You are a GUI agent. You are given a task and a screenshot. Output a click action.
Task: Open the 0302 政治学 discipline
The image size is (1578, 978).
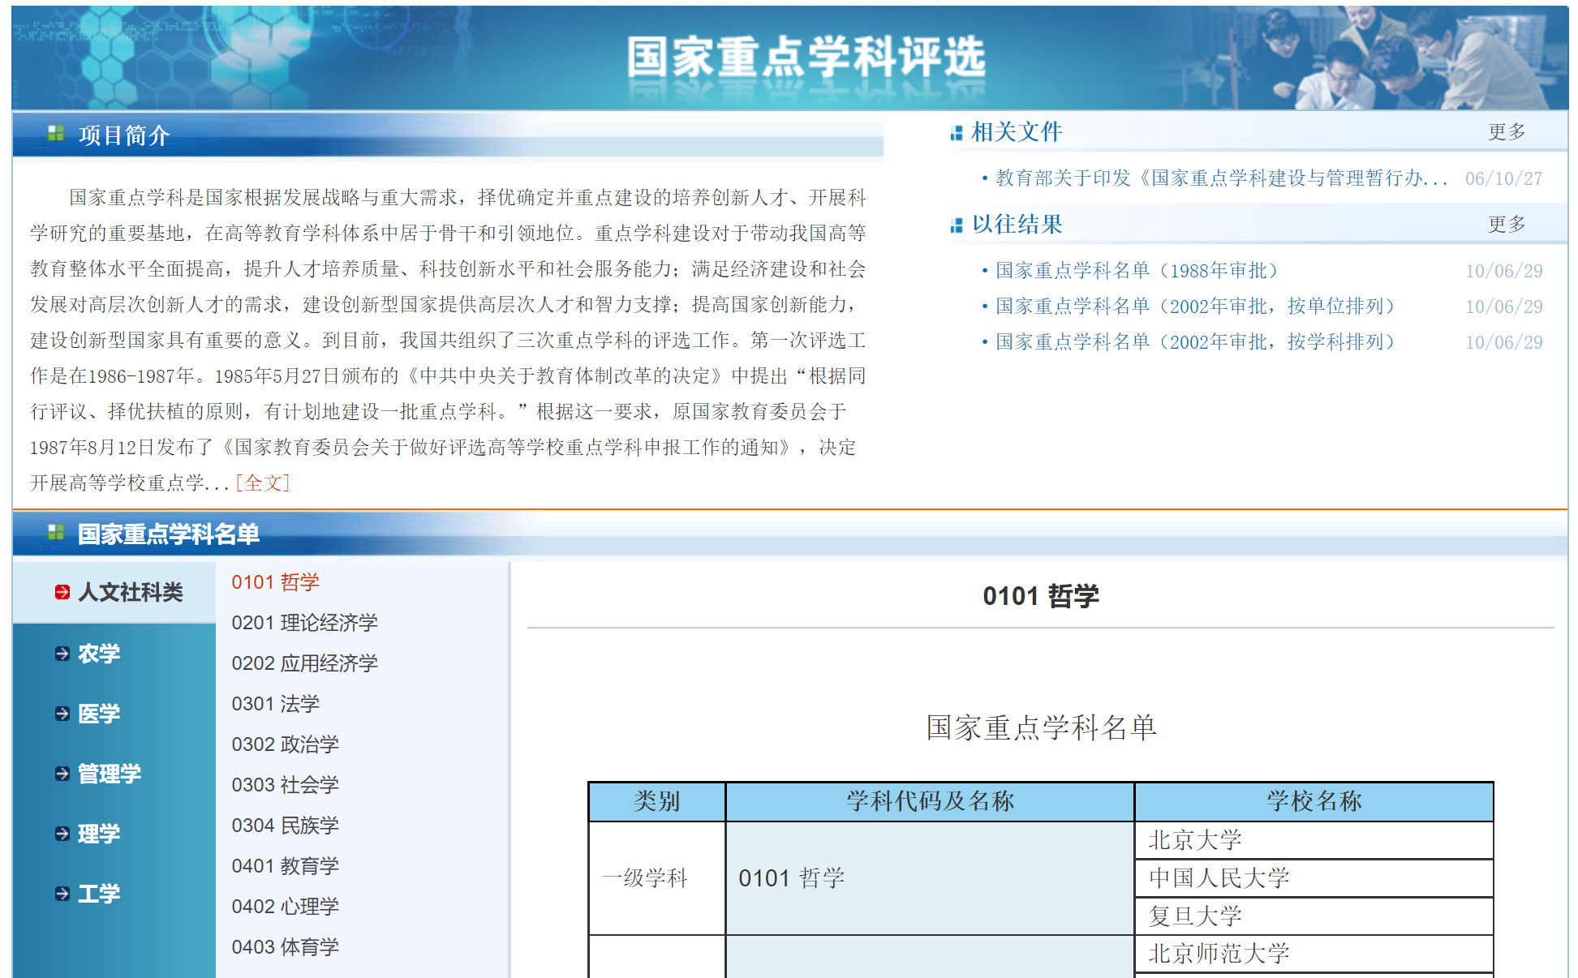tap(286, 744)
